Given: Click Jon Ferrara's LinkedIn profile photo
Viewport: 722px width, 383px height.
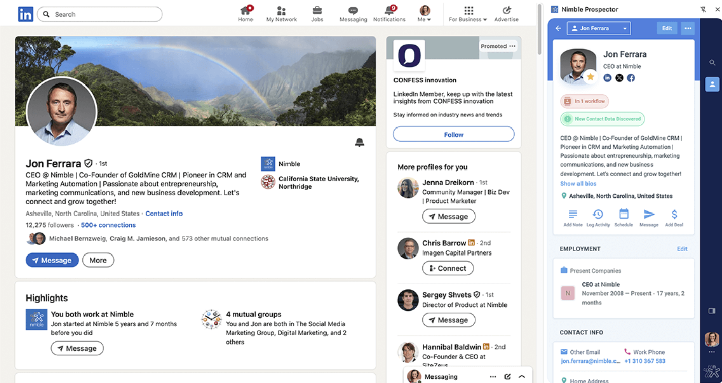Looking at the screenshot, I should click(61, 111).
